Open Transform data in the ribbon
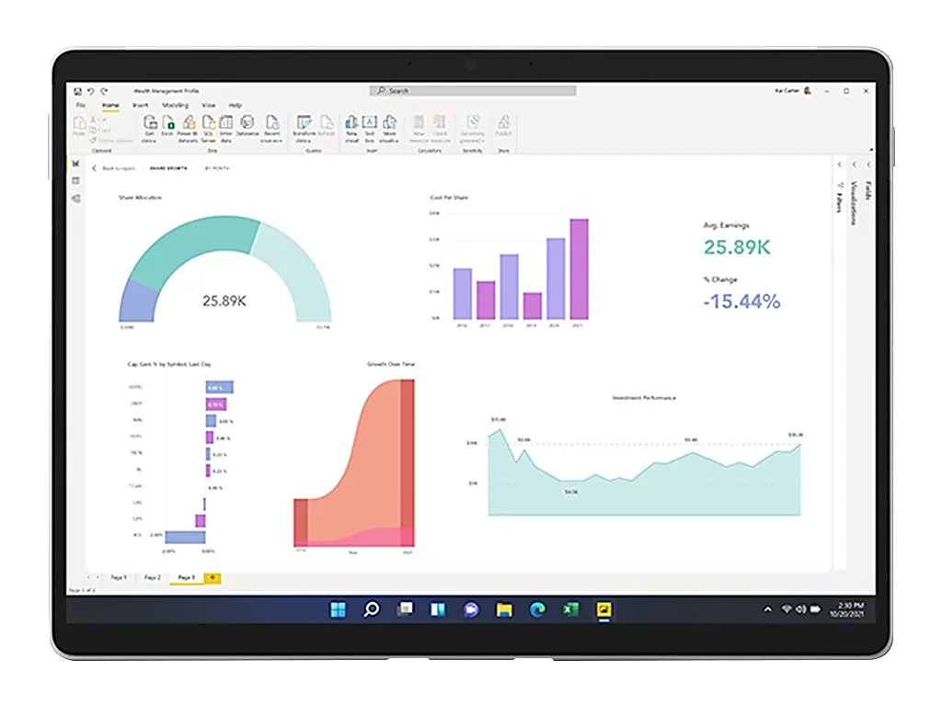This screenshot has height=706, width=942. click(304, 126)
